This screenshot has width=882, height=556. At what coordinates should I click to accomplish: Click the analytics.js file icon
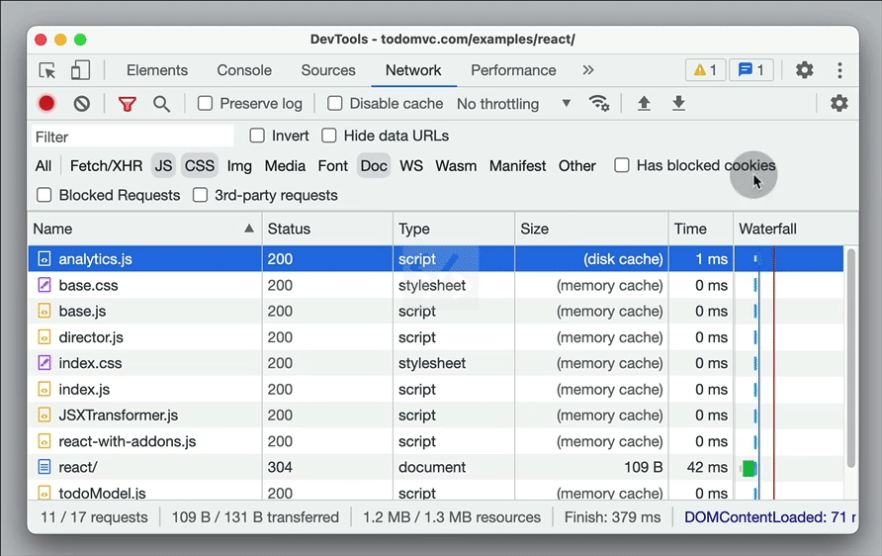44,259
